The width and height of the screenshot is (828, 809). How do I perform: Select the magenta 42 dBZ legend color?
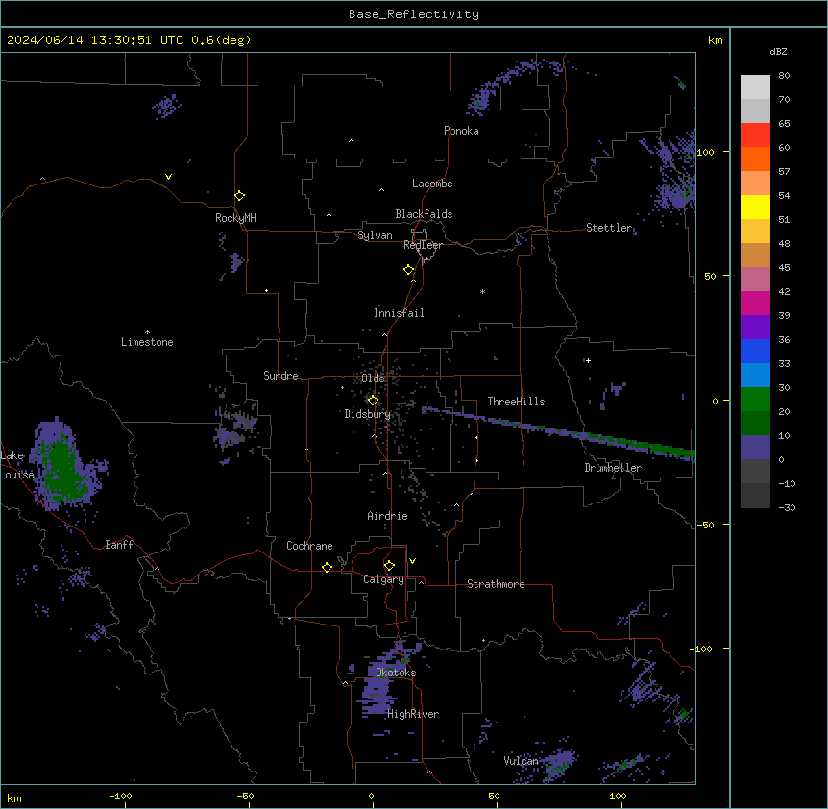tap(755, 303)
